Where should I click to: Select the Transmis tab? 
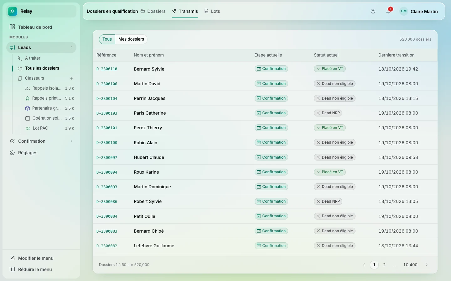[x=185, y=11]
